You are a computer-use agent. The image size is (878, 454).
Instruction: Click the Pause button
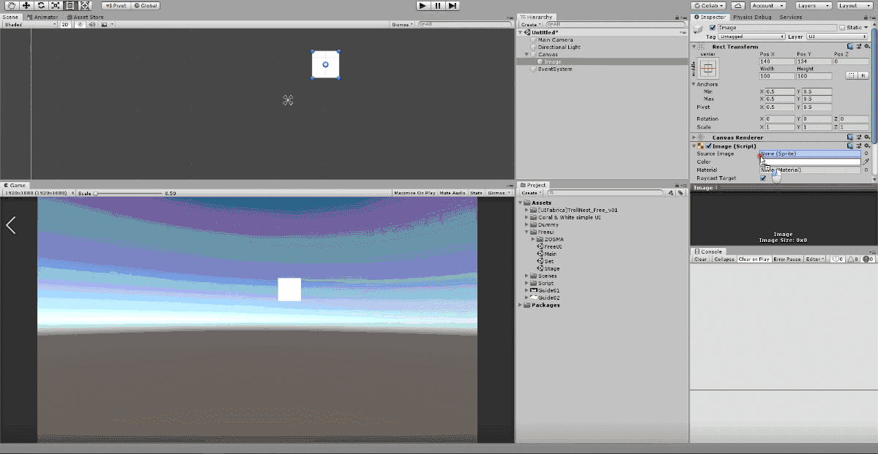click(x=438, y=6)
